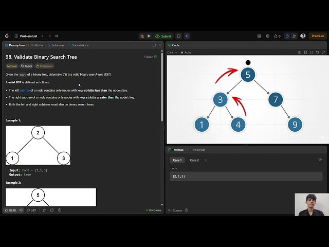
Task: Select Case 2 test case
Action: [x=194, y=160]
